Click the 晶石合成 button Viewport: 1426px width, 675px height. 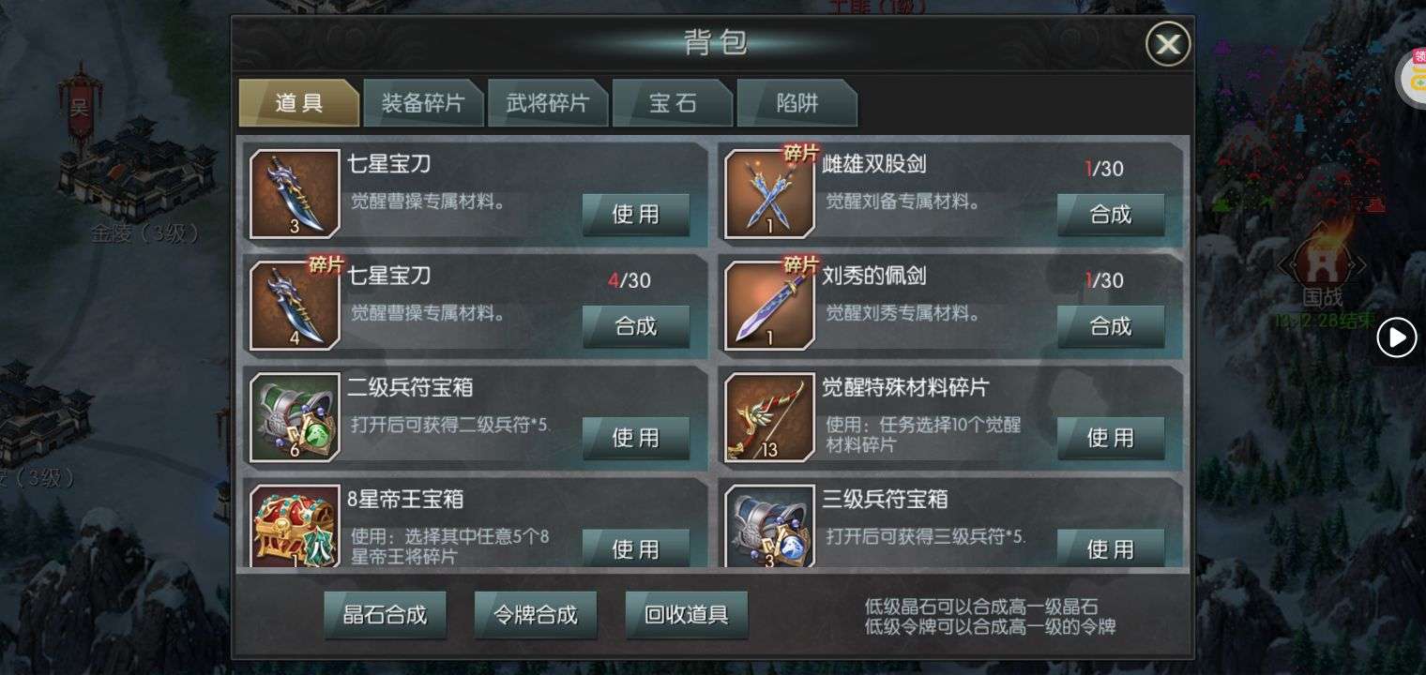point(385,615)
